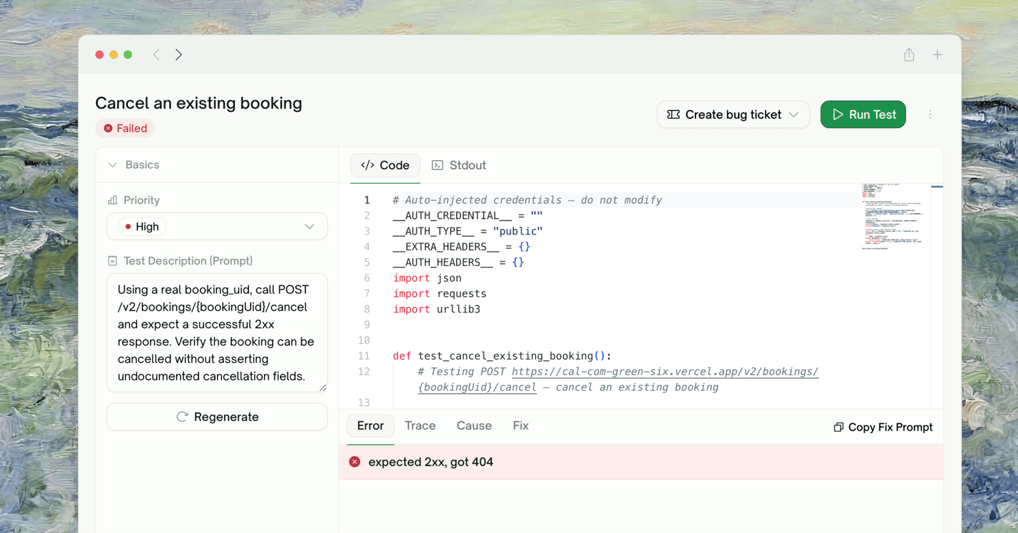The height and width of the screenshot is (533, 1018).
Task: Open a new tab with the plus icon
Action: pyautogui.click(x=937, y=55)
